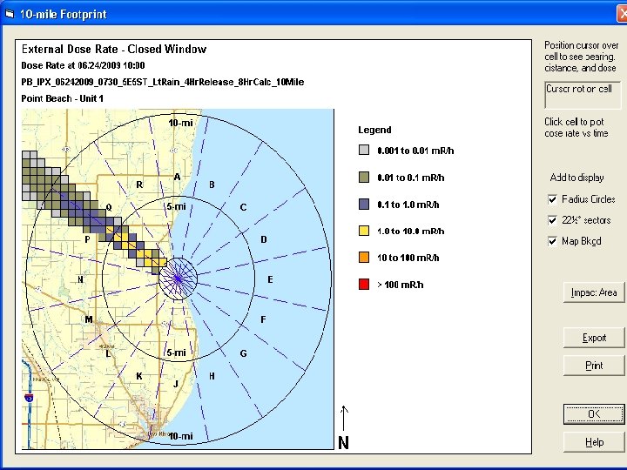Click the interstate highway shield on the map
The height and width of the screenshot is (470, 627).
click(29, 398)
